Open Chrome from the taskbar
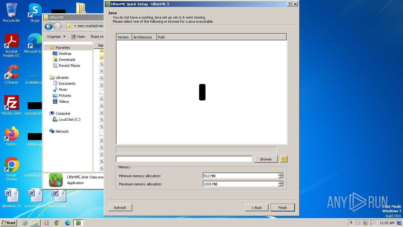Image resolution: width=403 pixels, height=227 pixels. pos(57,223)
